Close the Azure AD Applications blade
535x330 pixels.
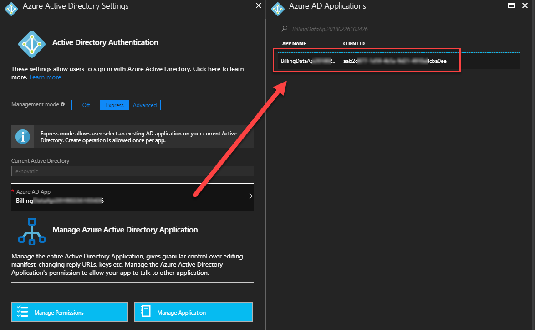pos(525,5)
